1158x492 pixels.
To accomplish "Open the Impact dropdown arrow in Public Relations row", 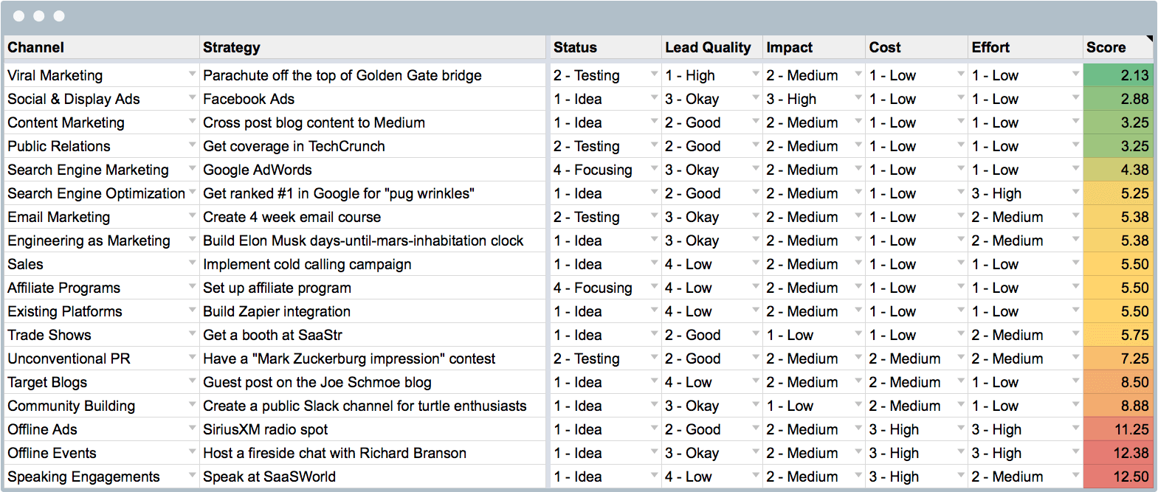I will [x=858, y=145].
